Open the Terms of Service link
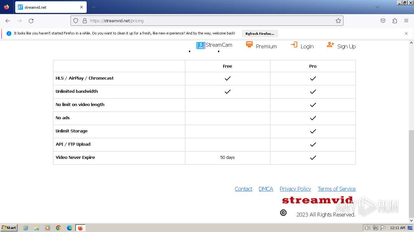 tap(337, 189)
